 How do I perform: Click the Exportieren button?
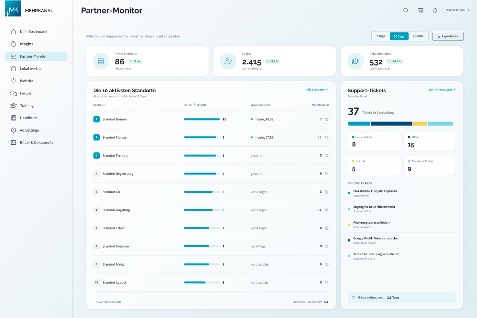448,36
